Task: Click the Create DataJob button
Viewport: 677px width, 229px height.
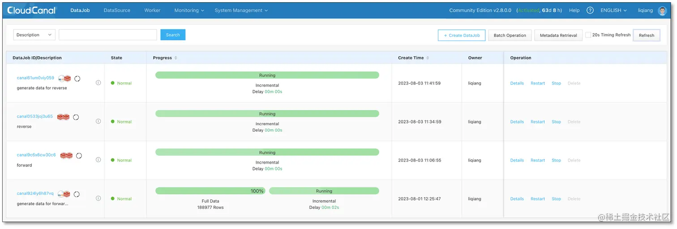Action: coord(462,35)
